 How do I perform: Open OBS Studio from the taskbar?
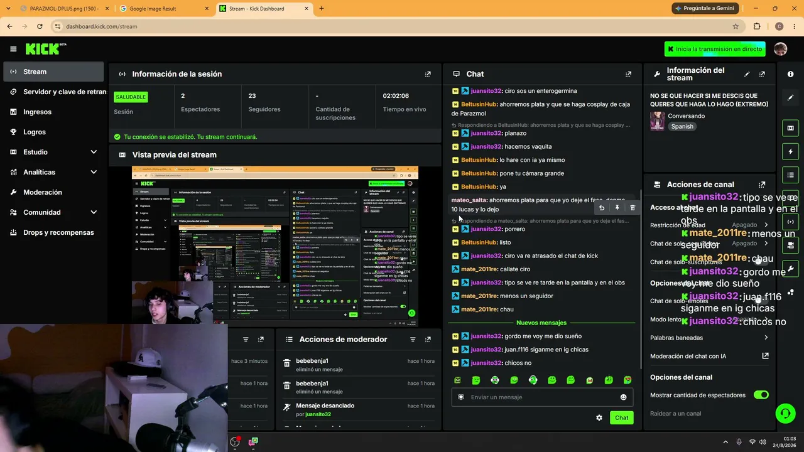pos(235,442)
